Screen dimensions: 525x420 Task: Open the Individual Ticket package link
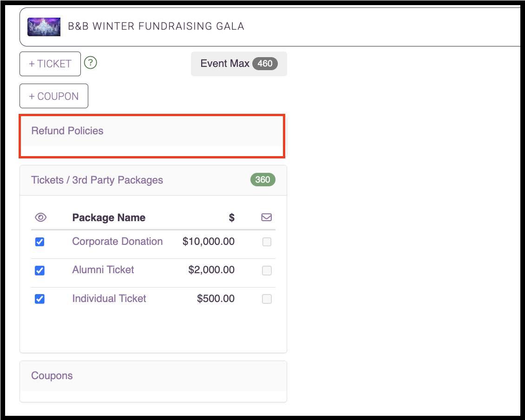click(x=109, y=298)
